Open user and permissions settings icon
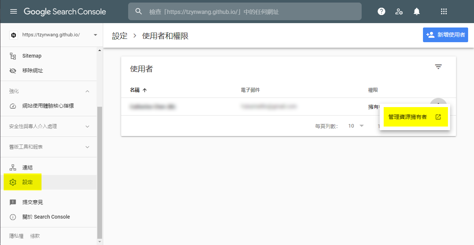Image resolution: width=474 pixels, height=245 pixels. coord(399,11)
